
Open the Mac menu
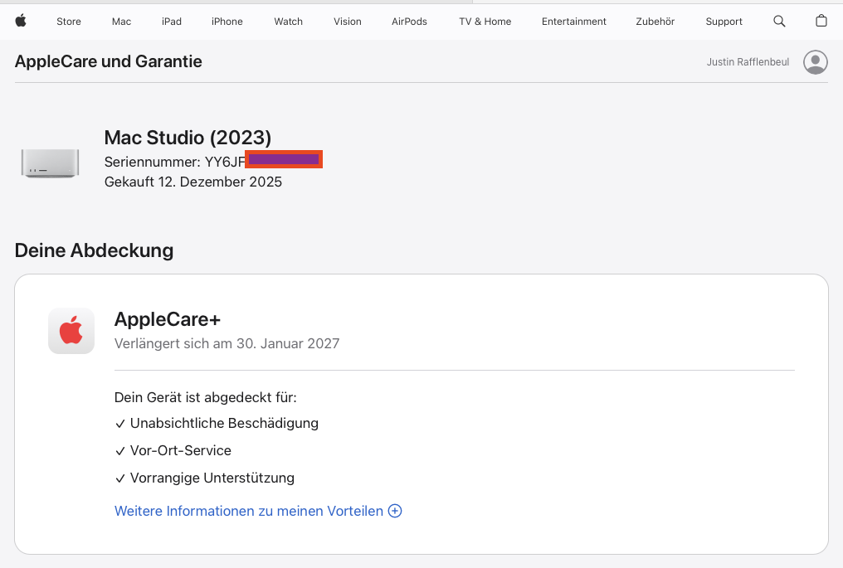pyautogui.click(x=121, y=22)
